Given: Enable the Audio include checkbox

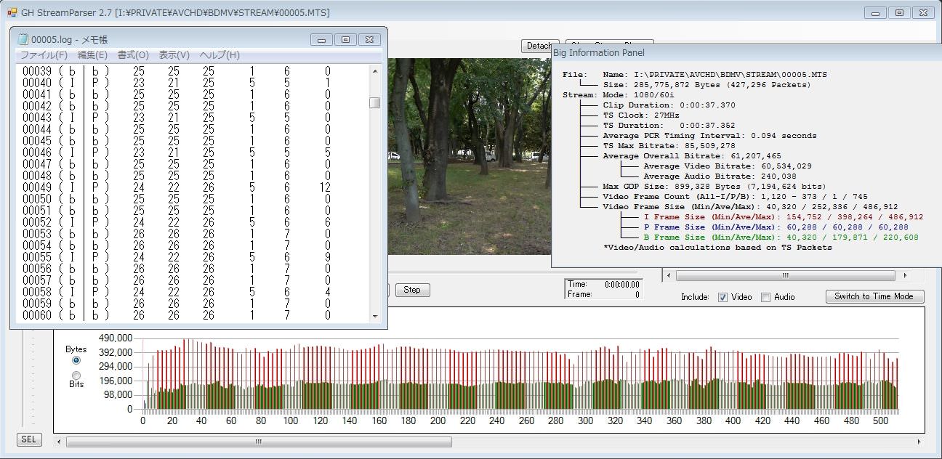Looking at the screenshot, I should tap(765, 297).
